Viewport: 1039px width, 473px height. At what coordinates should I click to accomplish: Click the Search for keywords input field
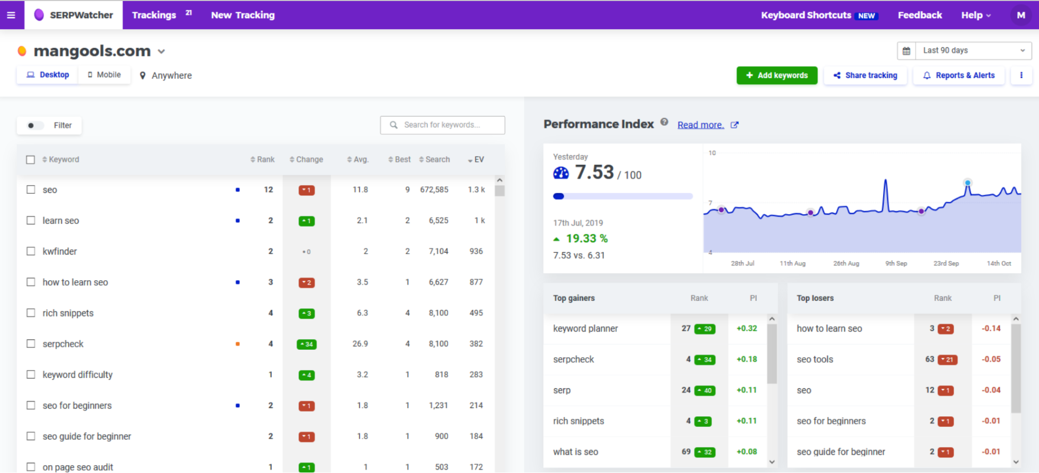[x=442, y=125]
